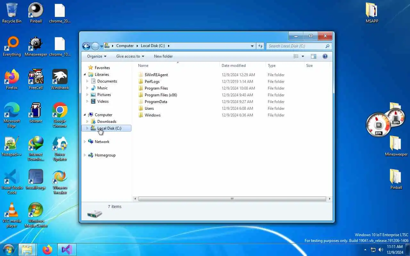Click the Explorer back navigation arrow
Viewport: 410px width, 256px height.
(x=86, y=46)
